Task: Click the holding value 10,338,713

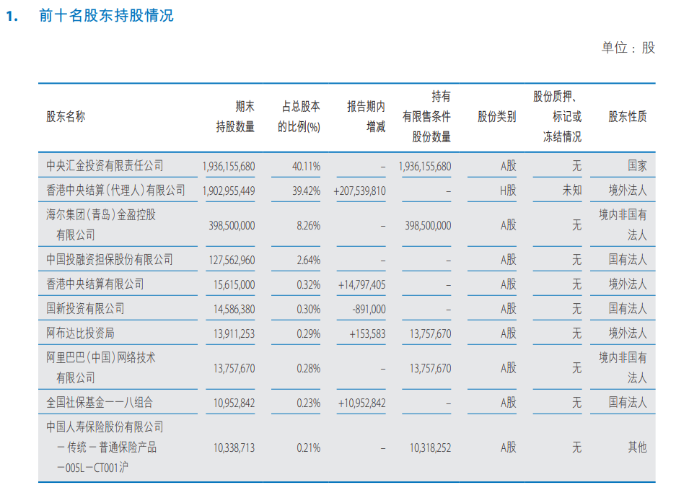Action: (234, 447)
